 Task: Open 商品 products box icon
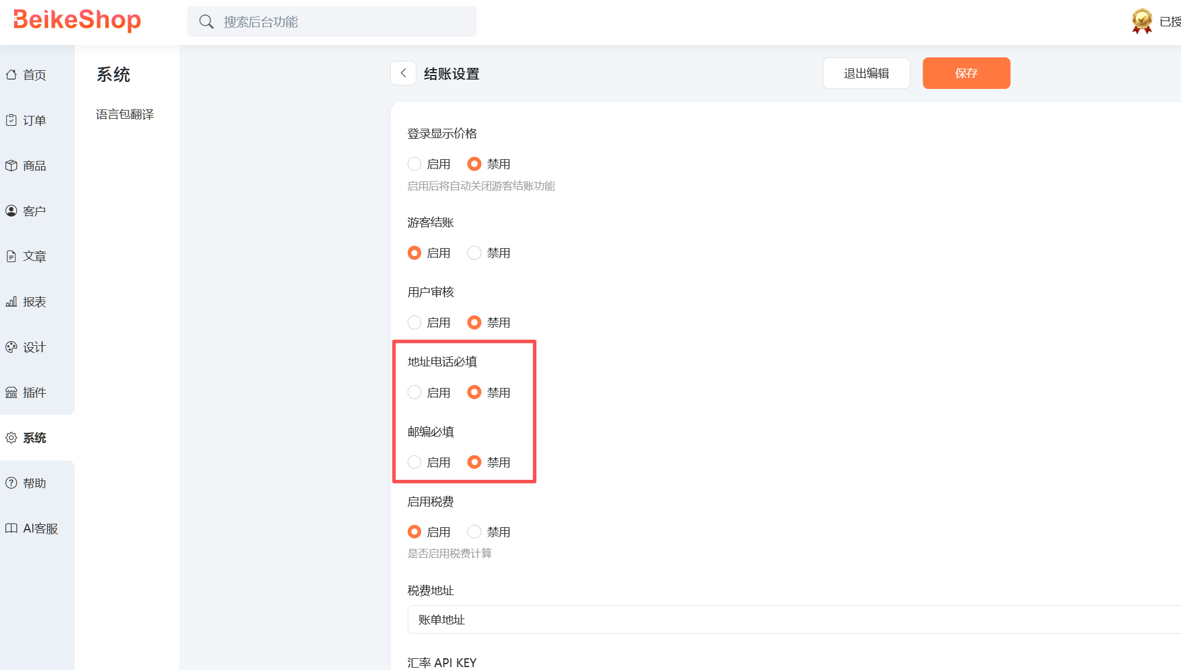pyautogui.click(x=11, y=166)
